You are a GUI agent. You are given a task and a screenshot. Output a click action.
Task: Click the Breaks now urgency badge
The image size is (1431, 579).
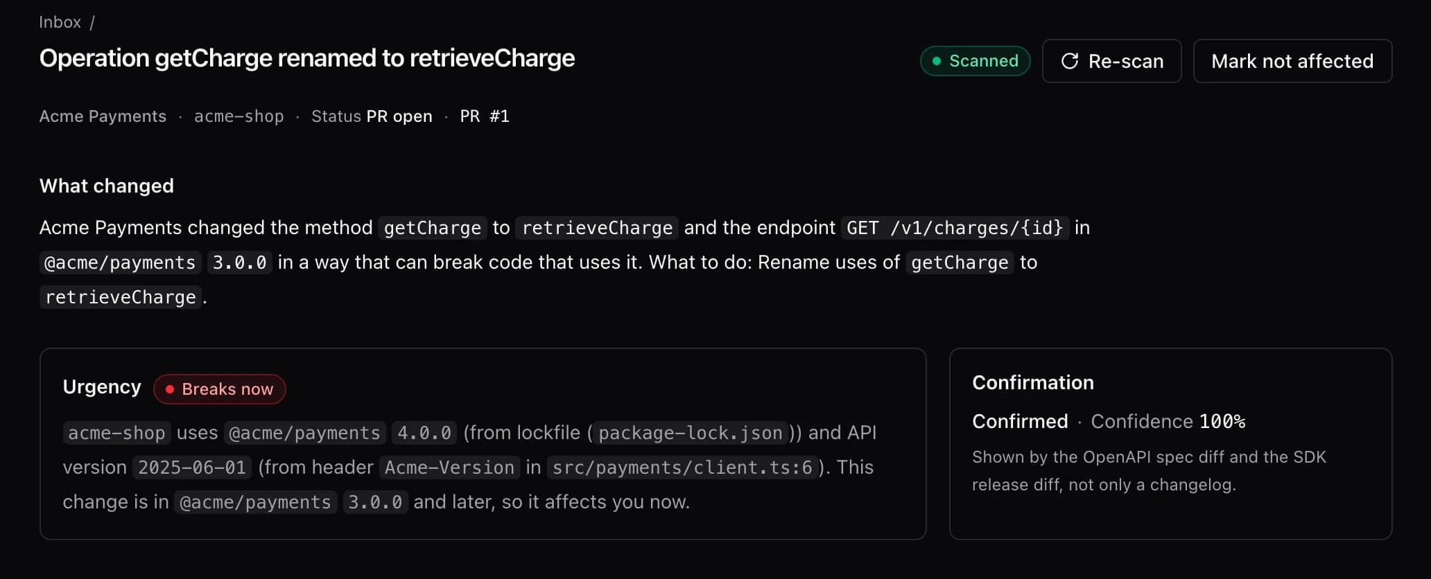click(220, 389)
